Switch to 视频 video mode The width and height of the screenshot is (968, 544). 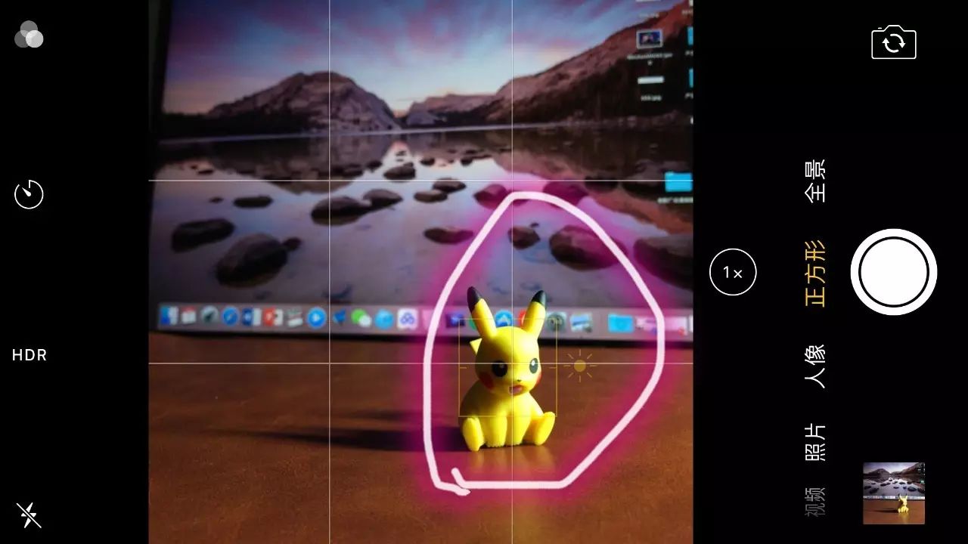point(815,500)
